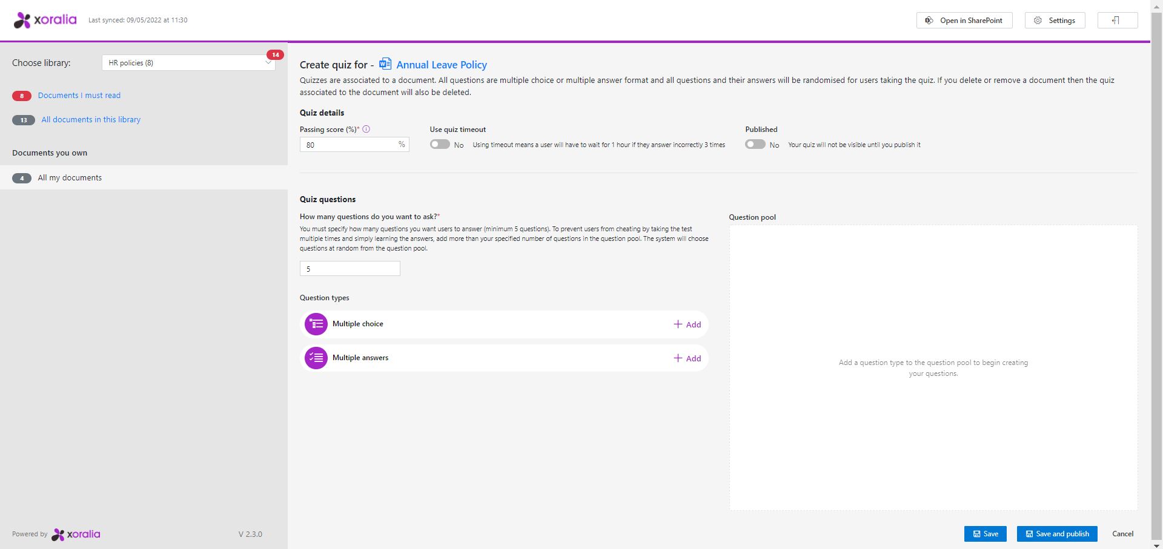This screenshot has width=1163, height=549.
Task: Open the Annual Leave Policy link
Action: (x=442, y=65)
